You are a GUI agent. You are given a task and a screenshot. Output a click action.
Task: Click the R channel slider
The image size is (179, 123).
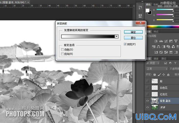[165, 9]
